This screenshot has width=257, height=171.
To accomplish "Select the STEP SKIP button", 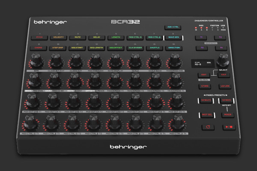I will click(58, 48).
